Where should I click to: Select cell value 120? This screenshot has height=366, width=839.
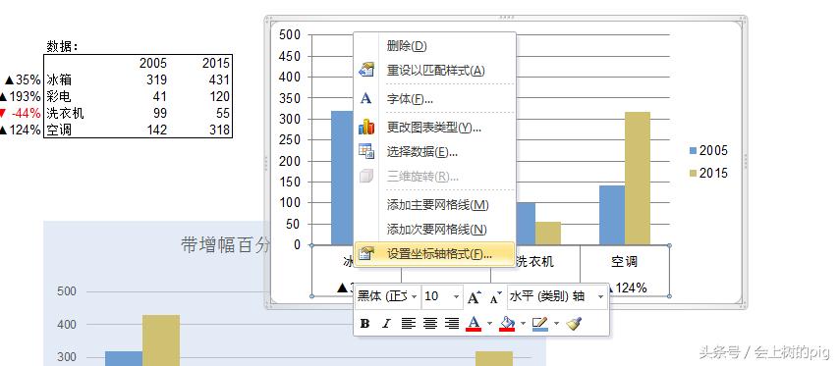[x=219, y=97]
